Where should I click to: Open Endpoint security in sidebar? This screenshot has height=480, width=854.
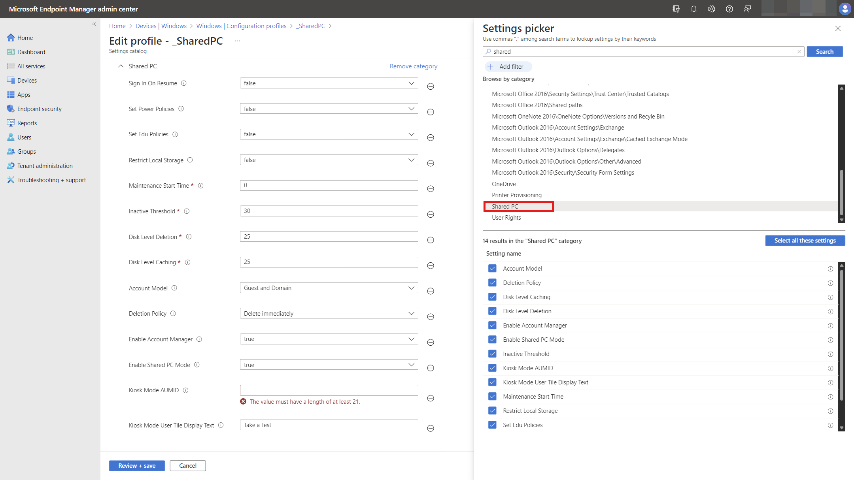click(x=39, y=109)
